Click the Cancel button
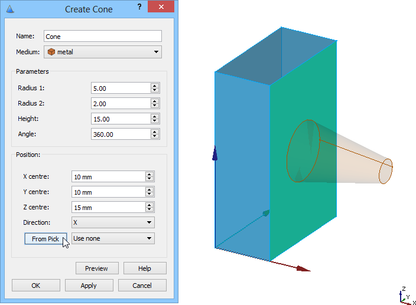Image resolution: width=416 pixels, height=305 pixels. 142,286
